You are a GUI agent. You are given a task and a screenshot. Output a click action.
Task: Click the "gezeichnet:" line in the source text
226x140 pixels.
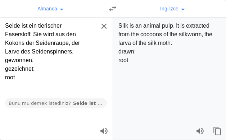tap(20, 69)
